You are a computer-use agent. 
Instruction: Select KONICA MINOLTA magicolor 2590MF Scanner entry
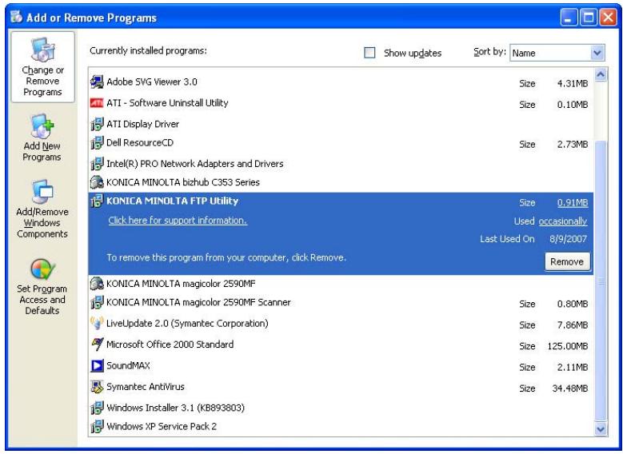(x=341, y=303)
